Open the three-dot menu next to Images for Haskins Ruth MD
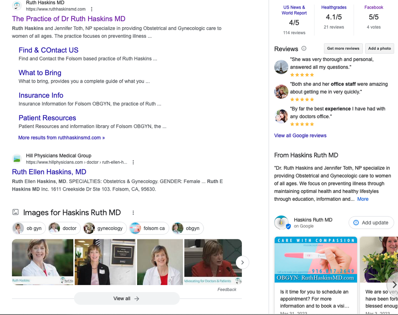Image resolution: width=398 pixels, height=315 pixels. click(x=133, y=213)
